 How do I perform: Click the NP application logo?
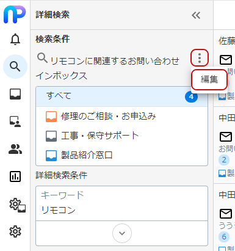tap(15, 15)
